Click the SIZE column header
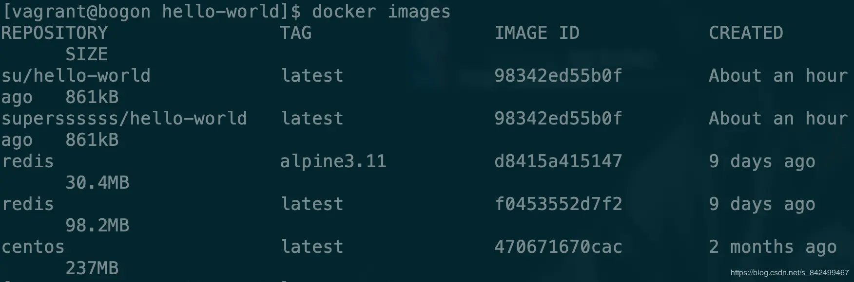 pos(86,54)
